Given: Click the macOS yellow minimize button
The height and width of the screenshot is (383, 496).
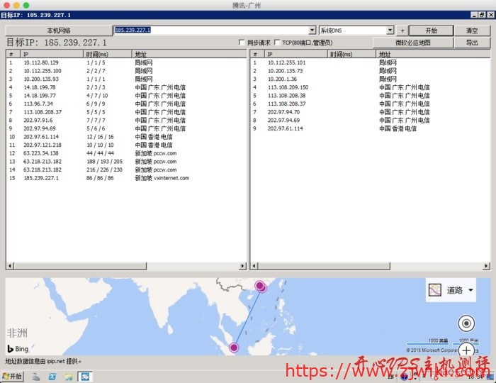Looking at the screenshot, I should 16,5.
